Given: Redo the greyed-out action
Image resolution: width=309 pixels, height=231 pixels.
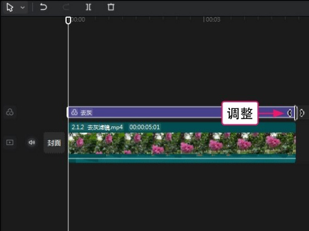Looking at the screenshot, I should pos(66,7).
